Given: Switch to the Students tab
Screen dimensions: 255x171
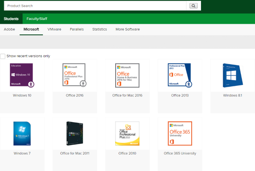Looking at the screenshot, I should (11, 19).
